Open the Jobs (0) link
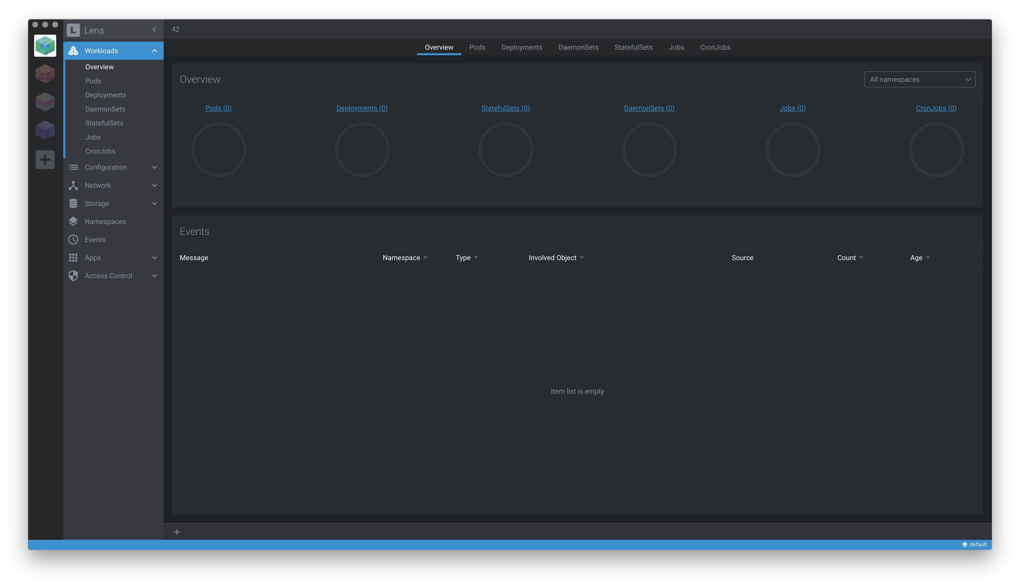Screen dimensions: 1020x587 (792, 108)
